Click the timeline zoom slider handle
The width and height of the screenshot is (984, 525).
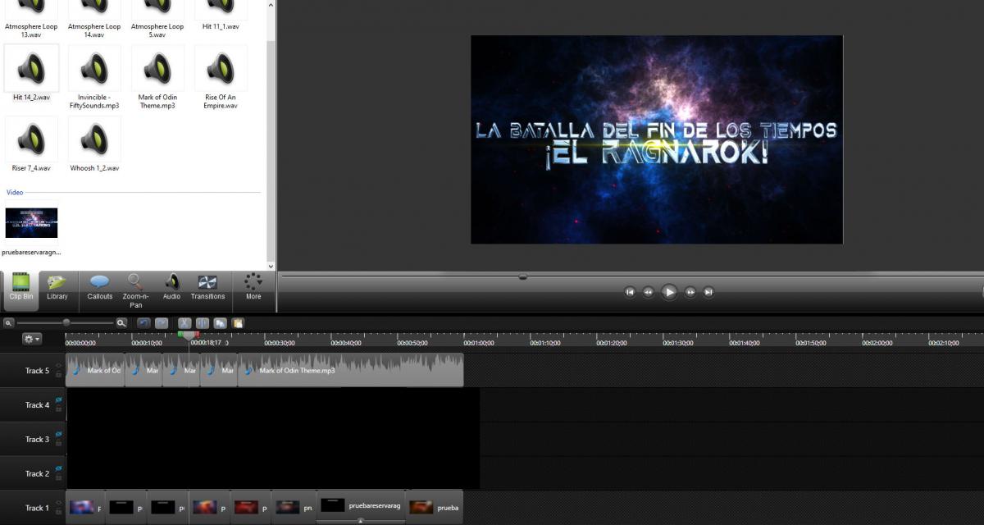point(66,323)
